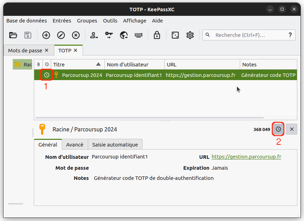Copy the password using the key icon
304x221 pixels.
[x=109, y=35]
